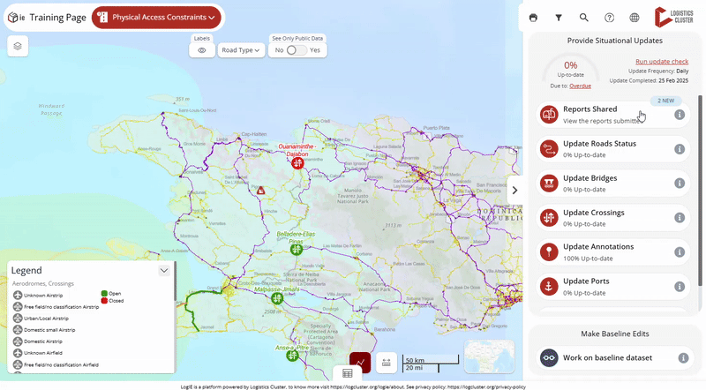Open the dark red elevation profile tool
706x390 pixels.
coord(360,363)
